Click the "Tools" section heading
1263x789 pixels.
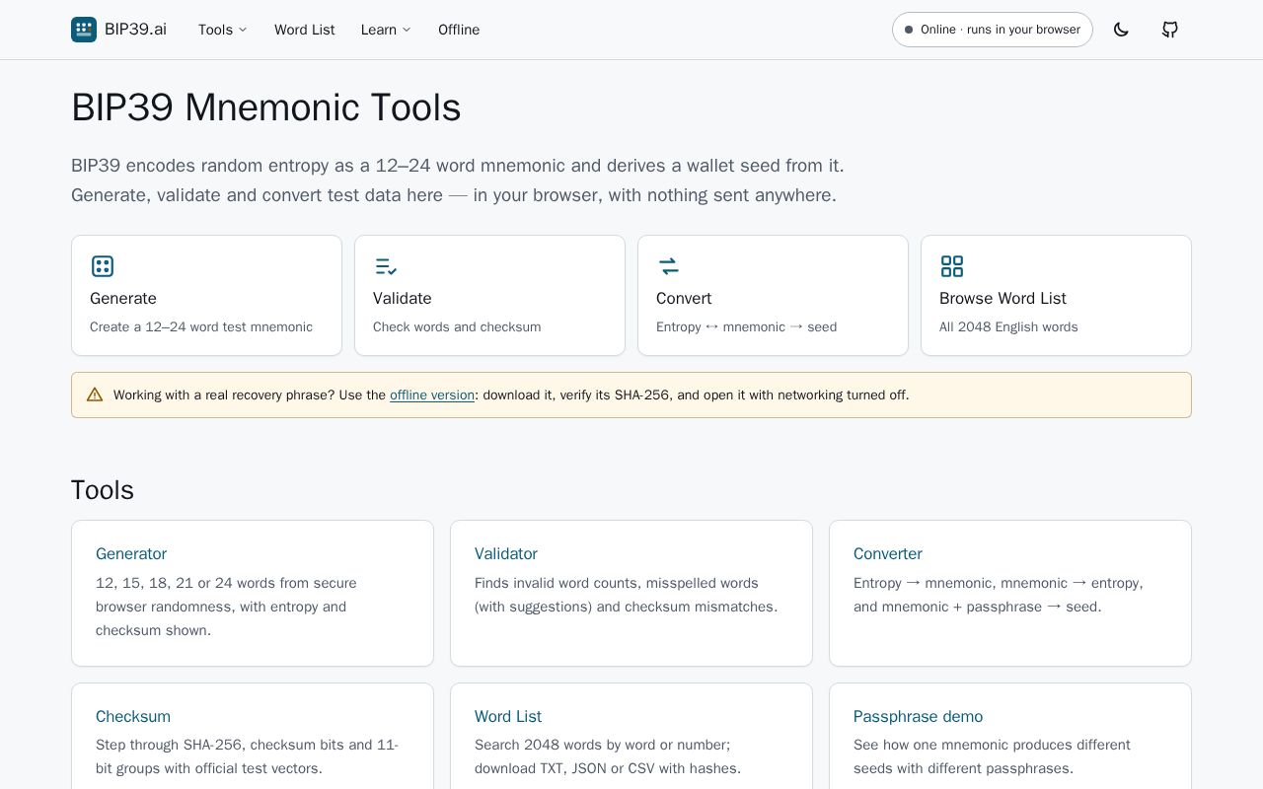[103, 490]
